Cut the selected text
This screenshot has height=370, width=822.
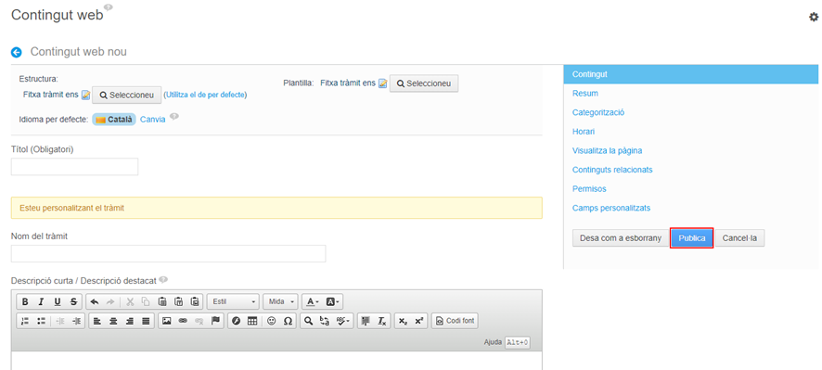coord(130,302)
